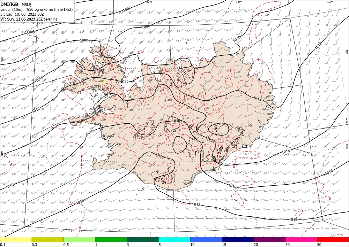Select the legend value "50"
The image size is (349, 247).
319,245
